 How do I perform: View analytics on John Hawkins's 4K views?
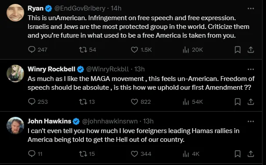[x=191, y=154]
